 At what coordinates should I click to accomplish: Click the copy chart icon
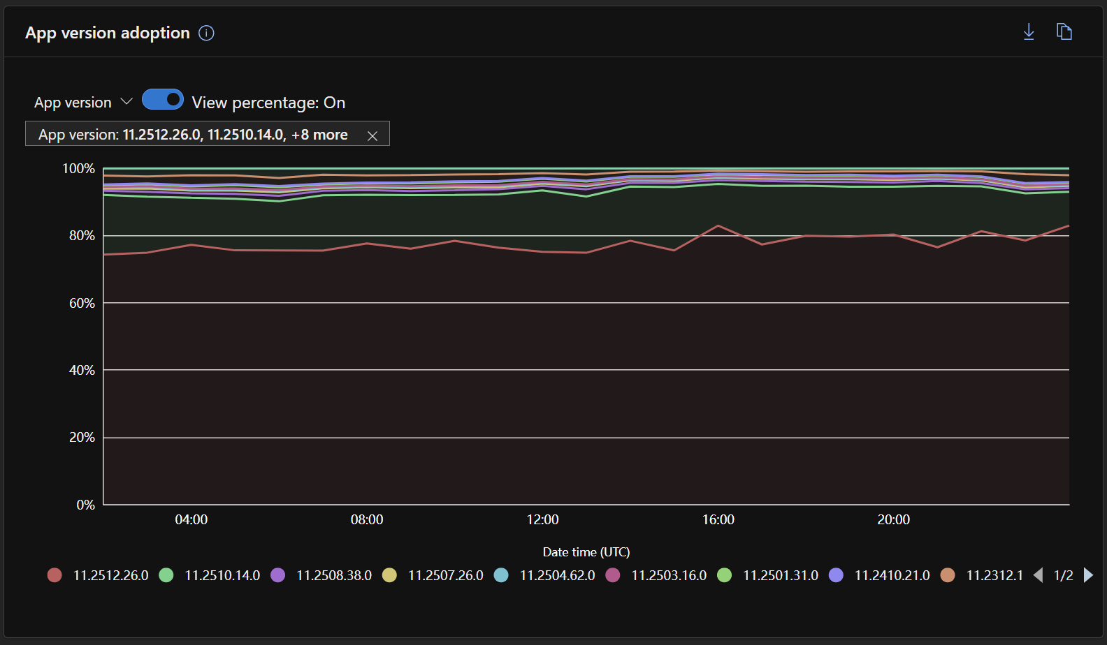pyautogui.click(x=1064, y=32)
